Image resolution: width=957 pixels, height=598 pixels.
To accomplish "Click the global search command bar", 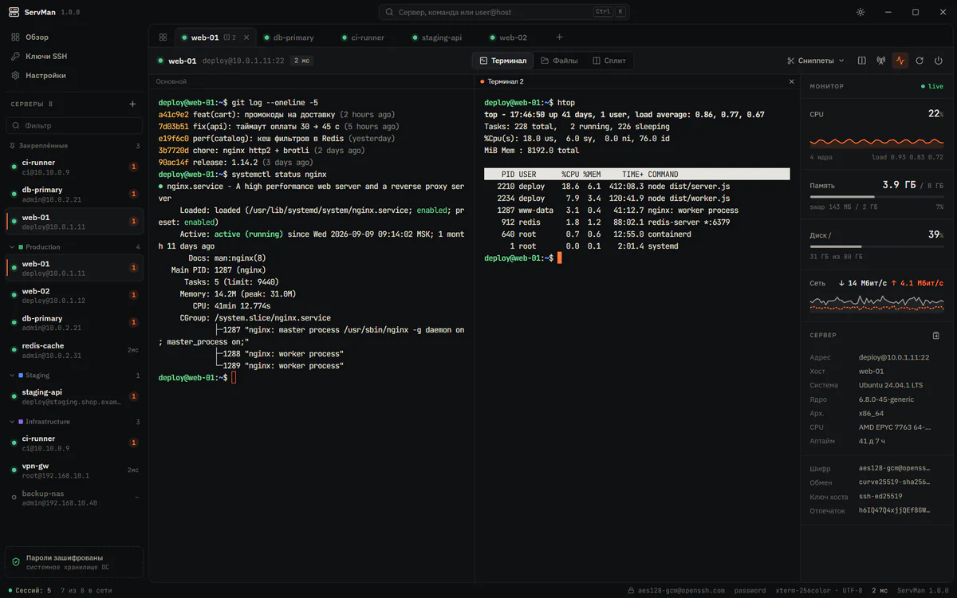I will pos(504,12).
